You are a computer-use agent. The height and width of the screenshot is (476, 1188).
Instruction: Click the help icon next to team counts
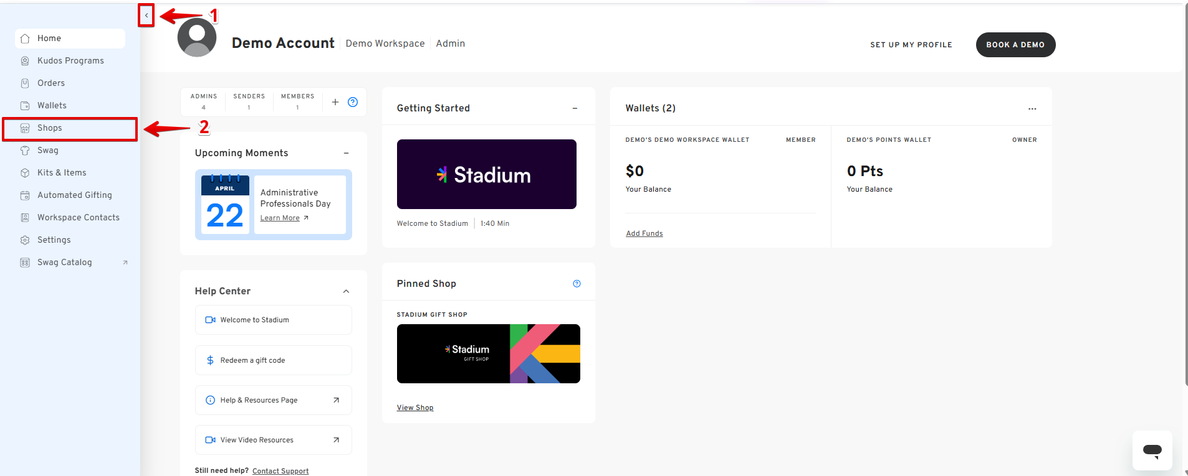tap(353, 102)
